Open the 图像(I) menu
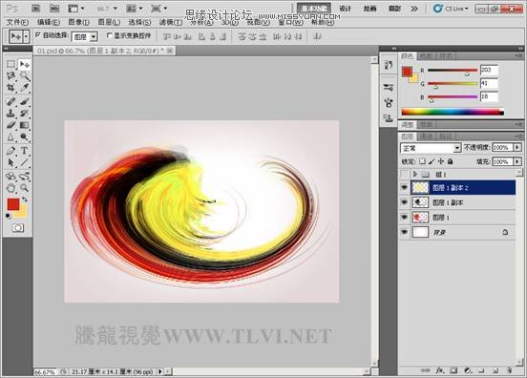The image size is (527, 378). pyautogui.click(x=78, y=22)
